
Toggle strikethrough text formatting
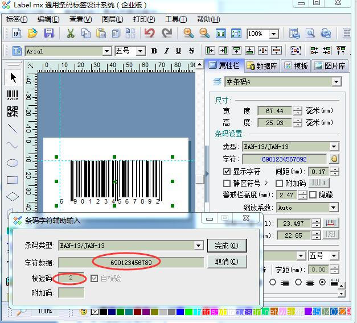tap(191, 51)
